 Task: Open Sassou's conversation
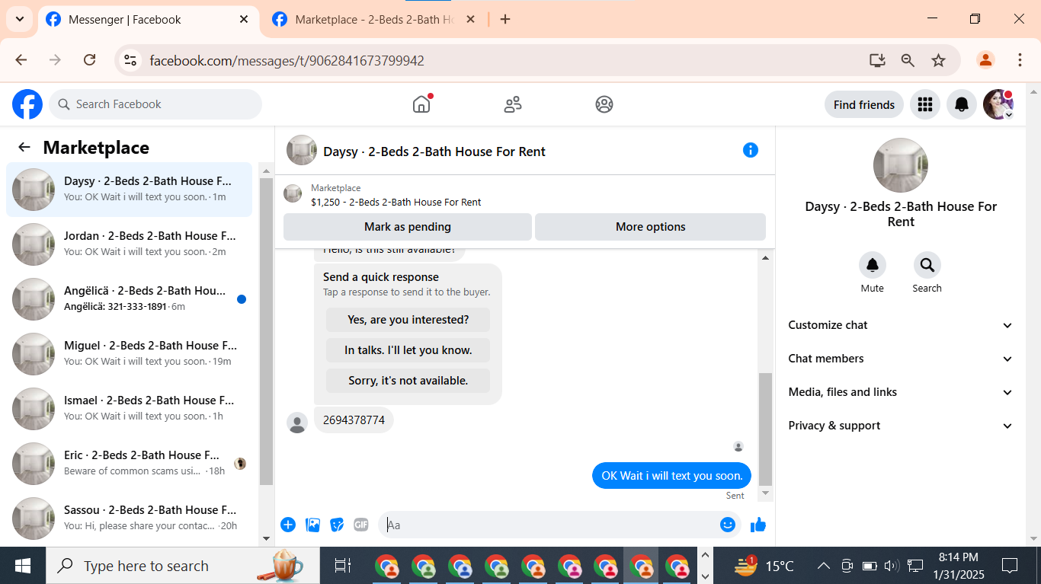pos(130,519)
